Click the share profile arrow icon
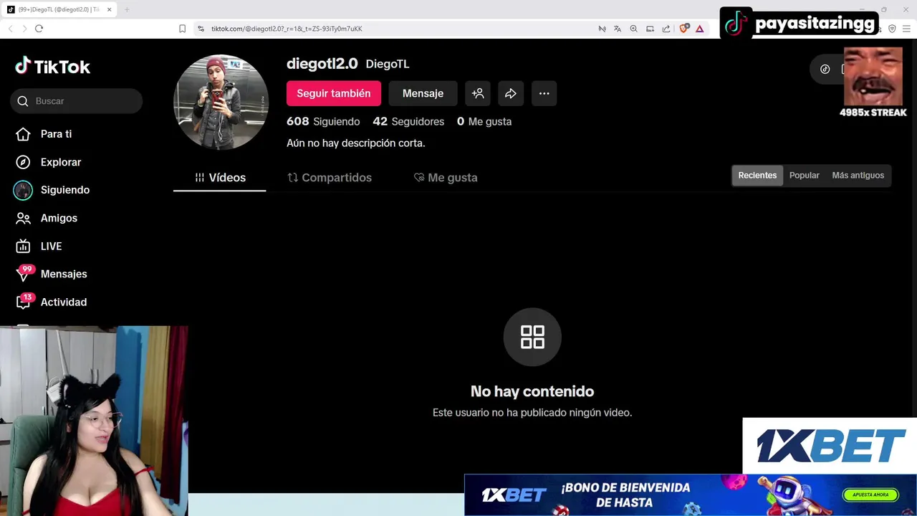Image resolution: width=917 pixels, height=516 pixels. (511, 93)
